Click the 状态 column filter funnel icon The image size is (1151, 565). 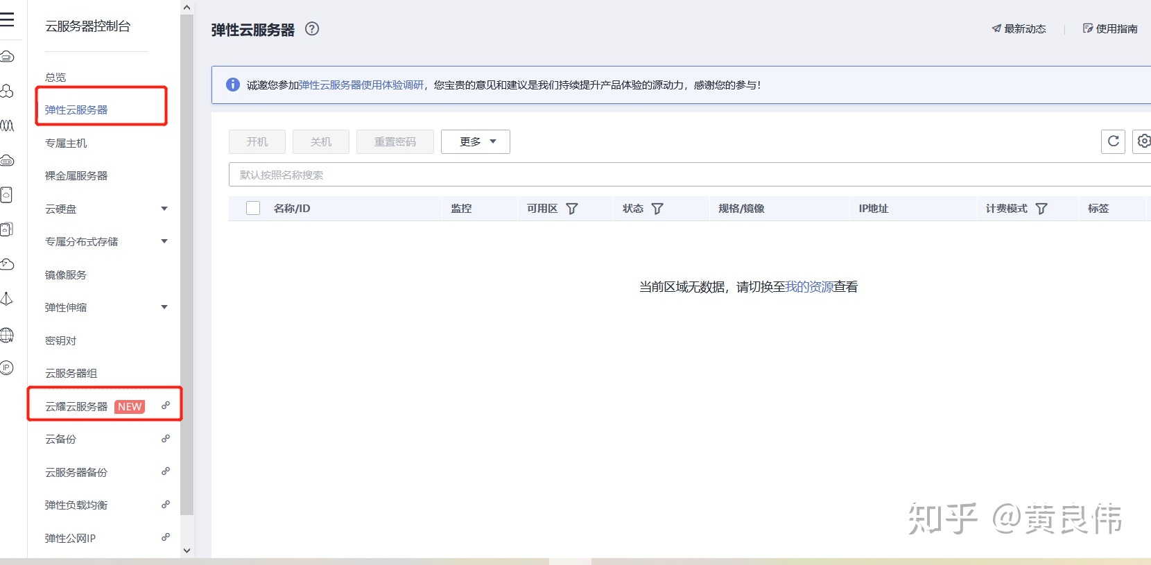[x=657, y=209]
